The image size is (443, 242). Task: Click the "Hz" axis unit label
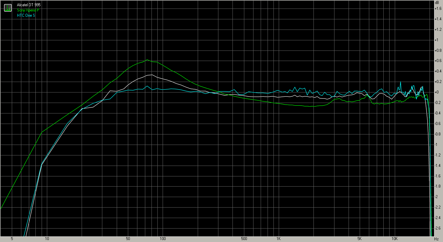click(436, 239)
